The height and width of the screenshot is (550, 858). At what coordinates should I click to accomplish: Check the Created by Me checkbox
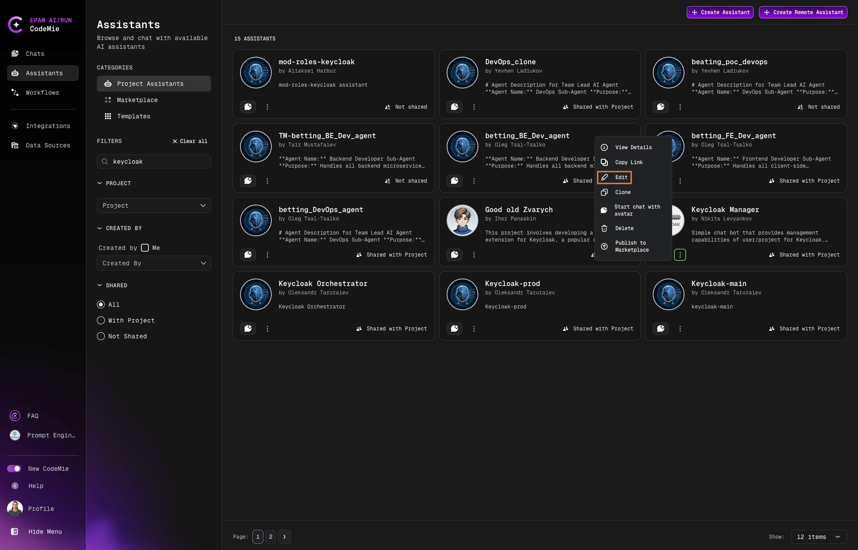(145, 248)
